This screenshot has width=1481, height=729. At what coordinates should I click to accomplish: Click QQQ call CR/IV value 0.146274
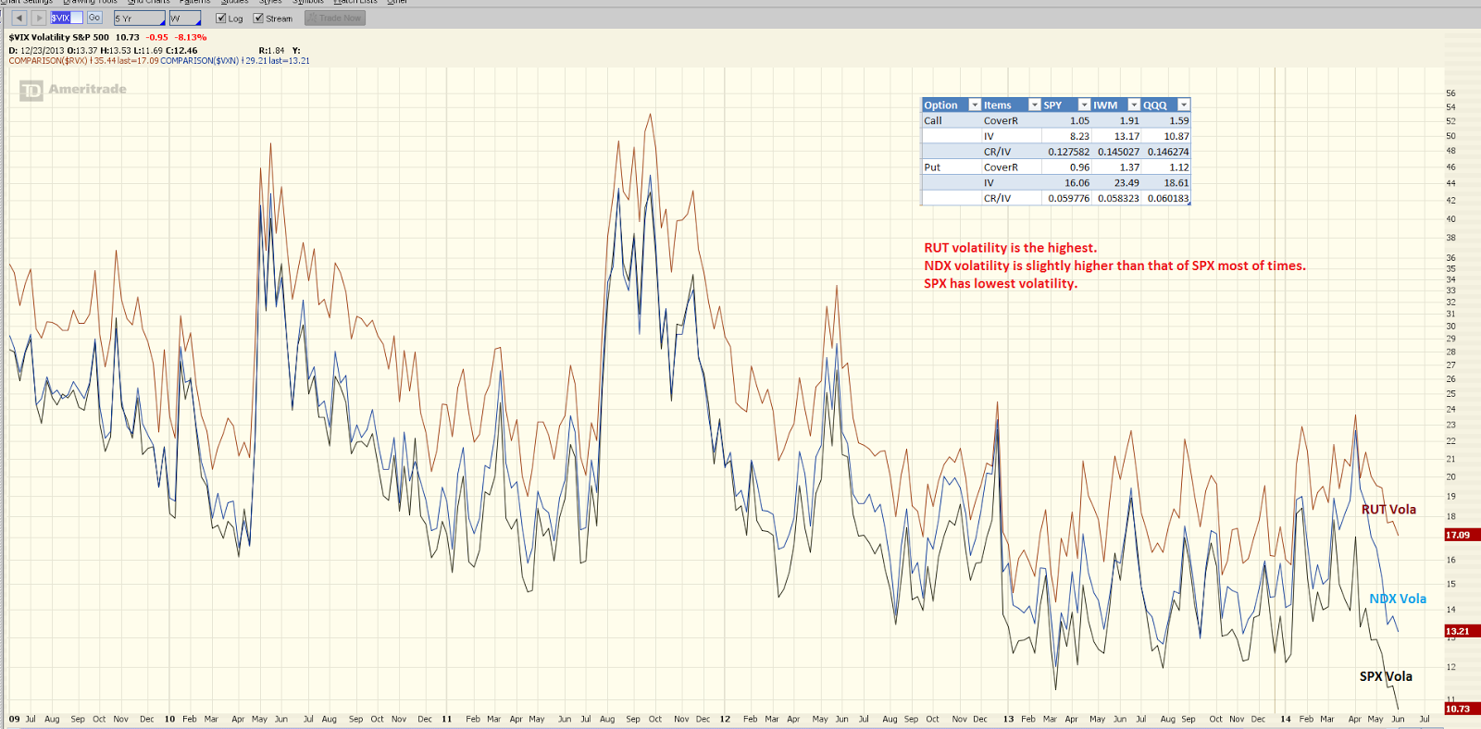pos(1168,152)
